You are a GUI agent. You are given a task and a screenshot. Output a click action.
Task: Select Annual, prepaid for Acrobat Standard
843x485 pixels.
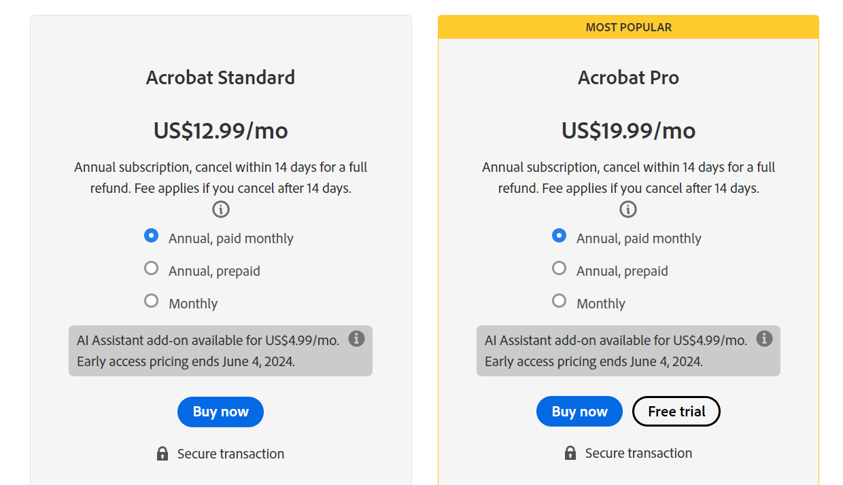(x=151, y=268)
